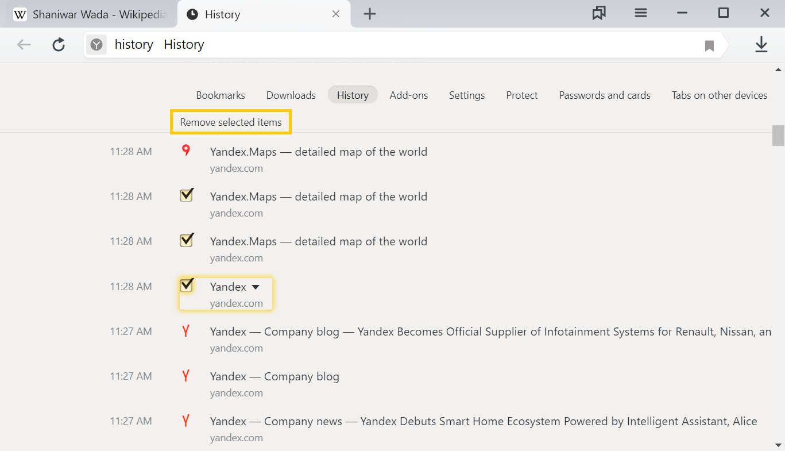Click the 11:28 AM time of first Yandex.Maps entry
Screen dimensions: 785x451
point(131,152)
